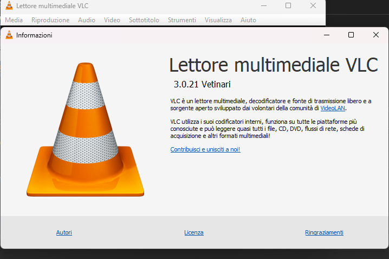Open the Sottotitolo menu
Image resolution: width=389 pixels, height=259 pixels.
pyautogui.click(x=144, y=20)
